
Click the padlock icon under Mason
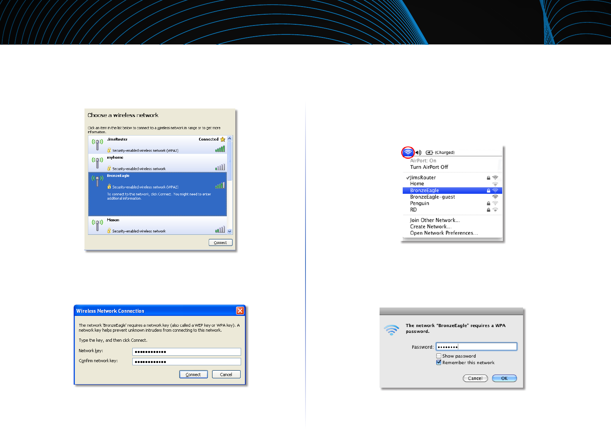pos(109,231)
